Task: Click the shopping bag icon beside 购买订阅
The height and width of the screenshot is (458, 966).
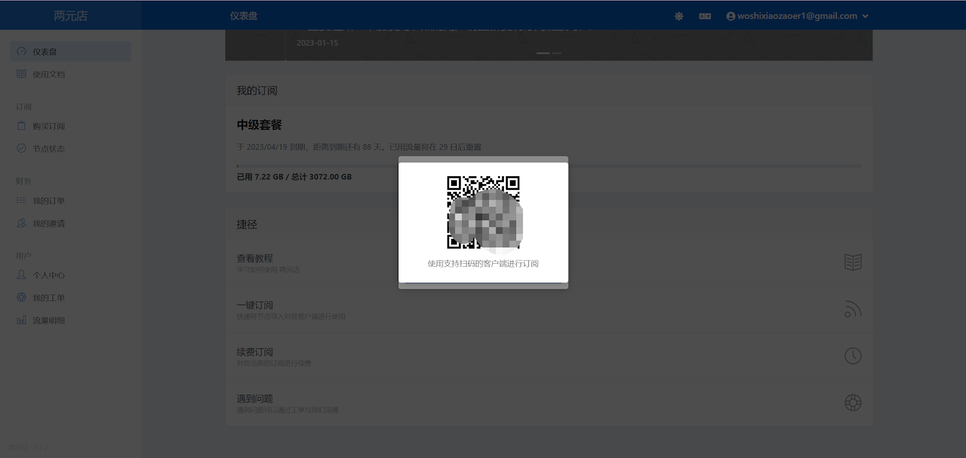Action: [22, 126]
